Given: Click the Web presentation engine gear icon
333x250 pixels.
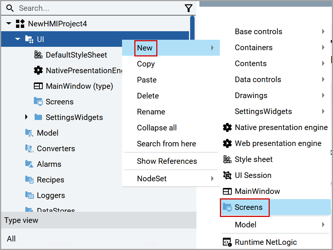Looking at the screenshot, I should point(227,143).
